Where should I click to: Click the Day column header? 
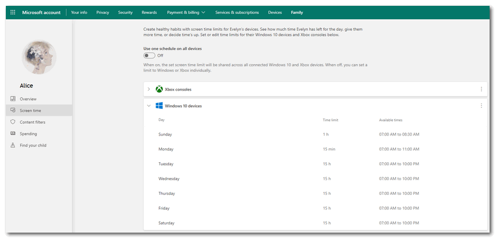161,120
